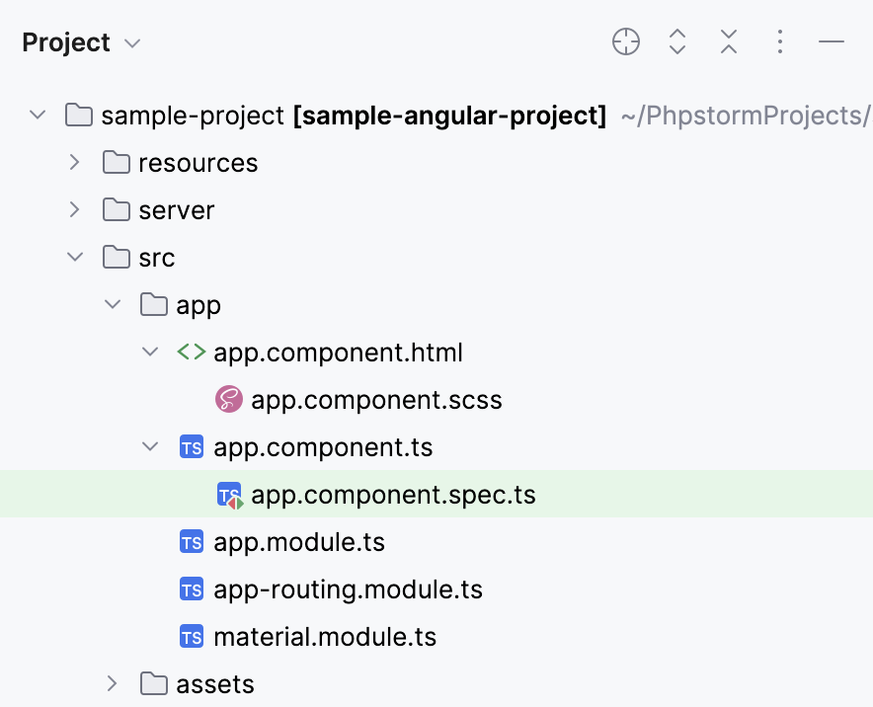Collapse the src folder

point(75,258)
